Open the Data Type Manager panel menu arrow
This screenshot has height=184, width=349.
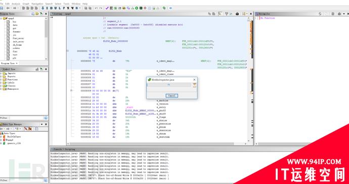(41, 125)
